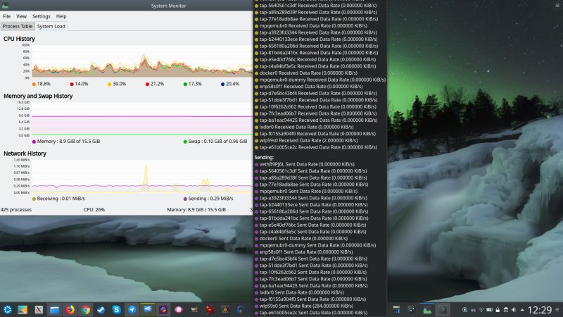Click the orange 18.8% CPU legend entry
The height and width of the screenshot is (317, 563).
coord(41,84)
